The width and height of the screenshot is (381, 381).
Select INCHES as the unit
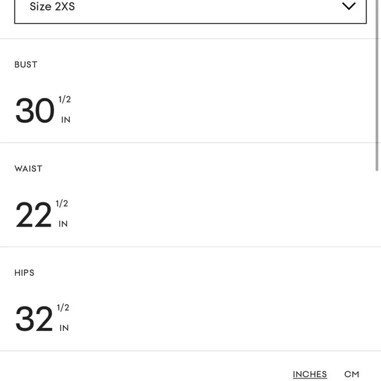pos(310,374)
